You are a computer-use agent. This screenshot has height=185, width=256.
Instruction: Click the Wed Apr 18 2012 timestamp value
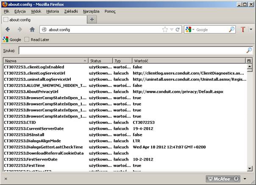pyautogui.click(x=169, y=147)
